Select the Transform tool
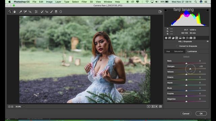Screen dimensions: 216x121 click(36, 12)
